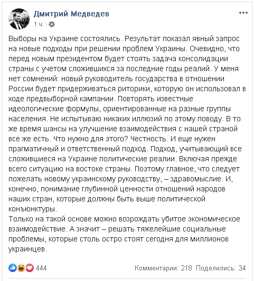Click the paragraph starting 'Только на такой основе'
Screen dimensions: 254x281
coord(124,234)
